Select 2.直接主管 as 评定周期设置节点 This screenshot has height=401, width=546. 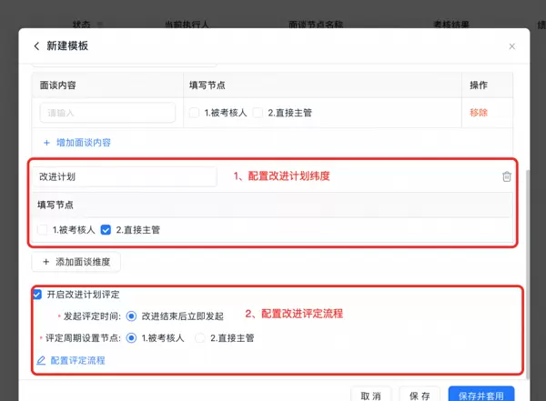(201, 337)
